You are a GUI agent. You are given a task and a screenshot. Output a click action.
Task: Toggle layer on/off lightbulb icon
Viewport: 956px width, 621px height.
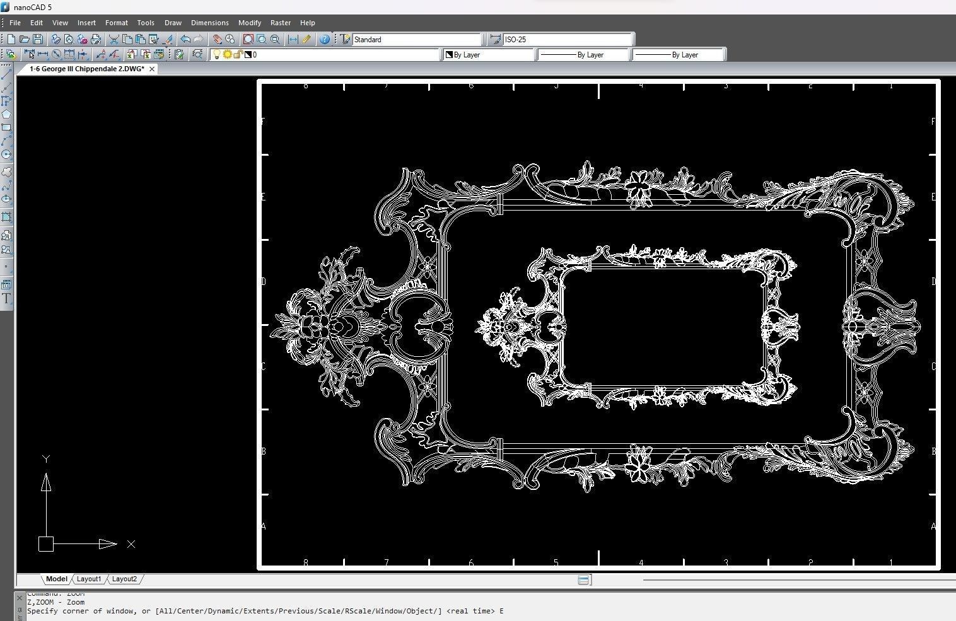click(216, 55)
